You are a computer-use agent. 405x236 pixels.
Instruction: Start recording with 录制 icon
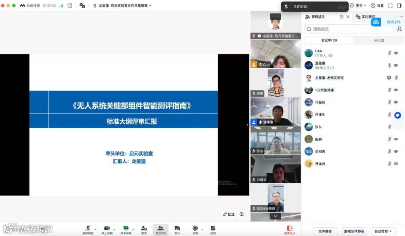pos(195,228)
